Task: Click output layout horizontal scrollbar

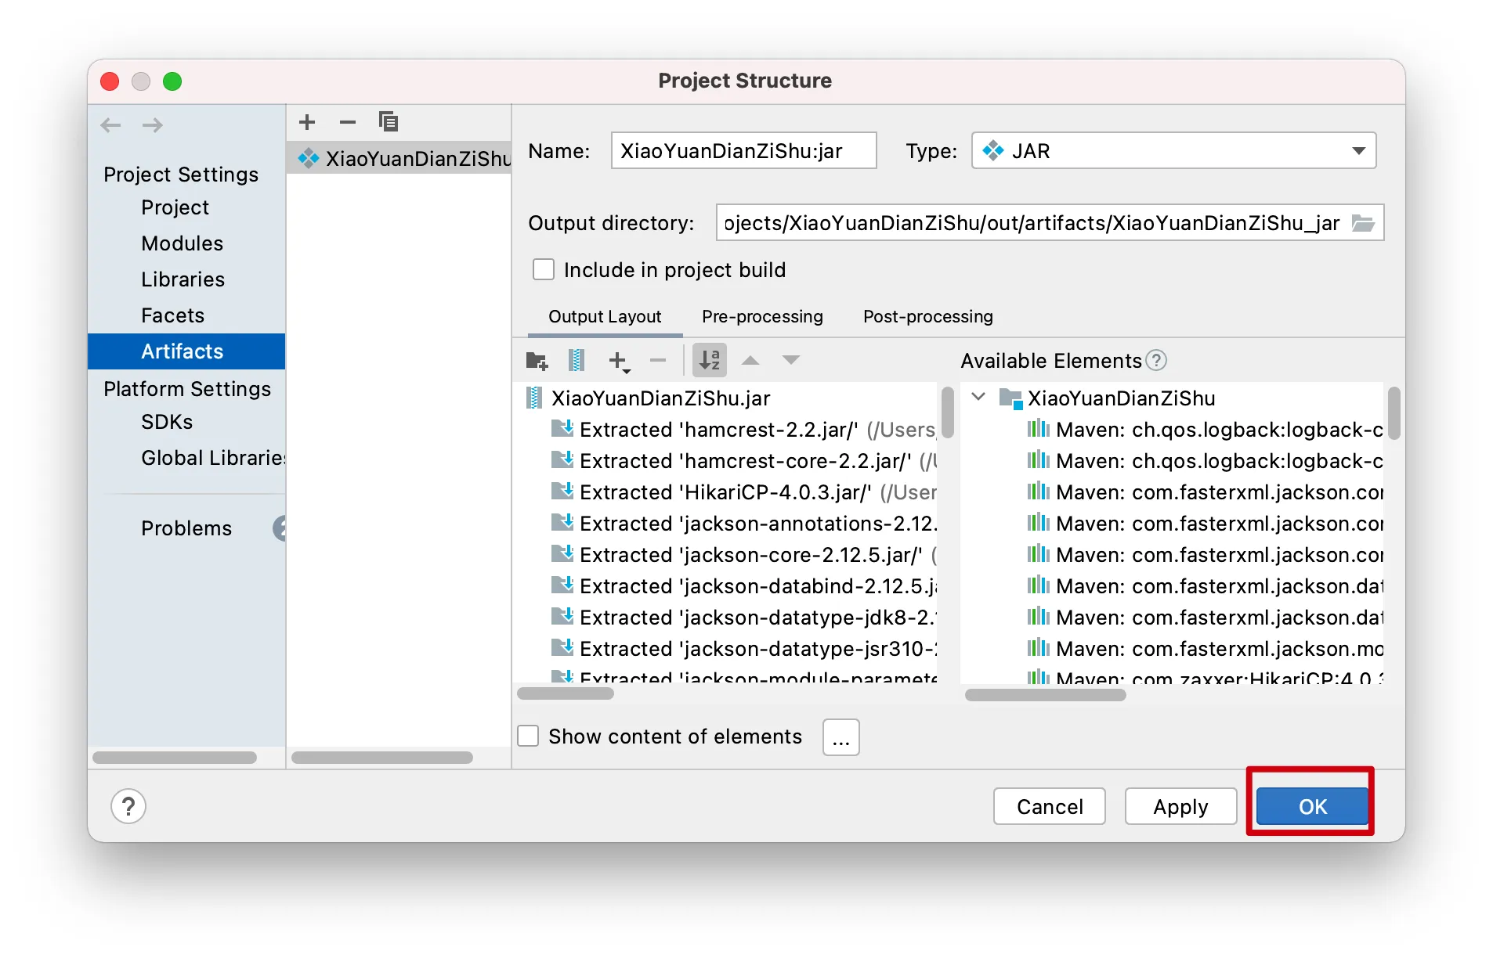Action: pos(566,693)
